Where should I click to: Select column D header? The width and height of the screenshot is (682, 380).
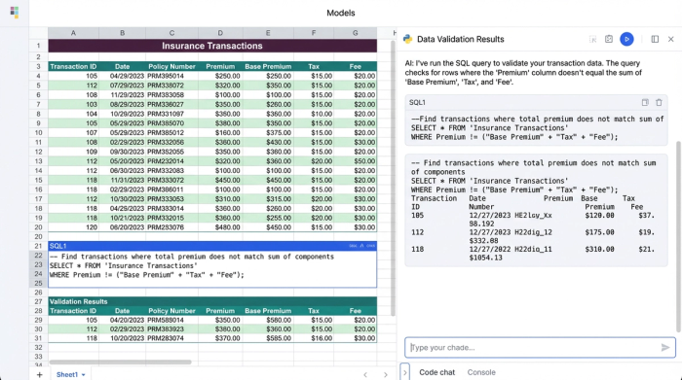[x=220, y=33]
